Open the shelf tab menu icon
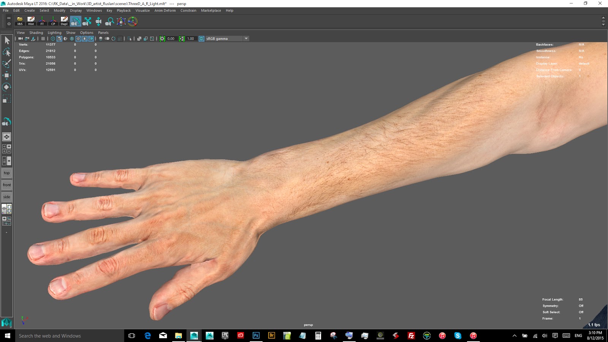Viewport: 608px width, 342px height. (x=9, y=18)
